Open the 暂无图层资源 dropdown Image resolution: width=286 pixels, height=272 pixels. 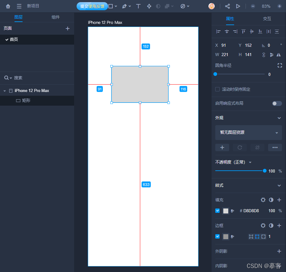pyautogui.click(x=248, y=133)
